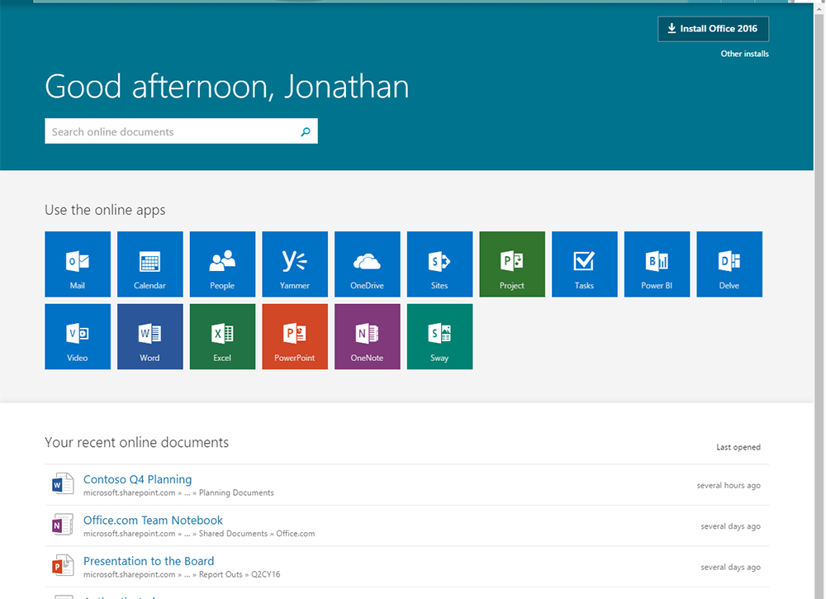Click the OneNote icon beside Office.com Team Notebook
This screenshot has width=826, height=599.
pyautogui.click(x=63, y=525)
